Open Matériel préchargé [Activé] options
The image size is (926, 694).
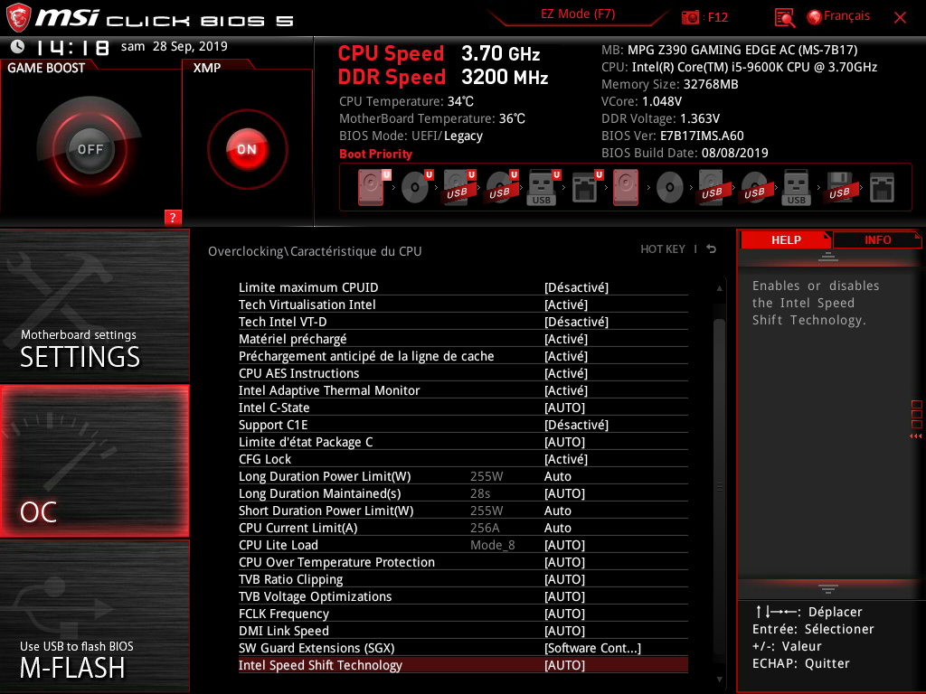click(x=566, y=339)
